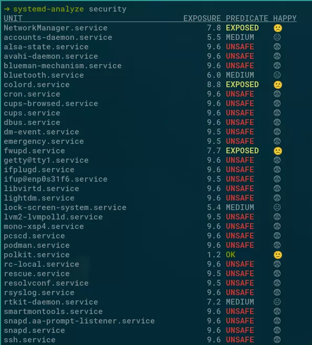Click the 5.5 exposure value

[214, 37]
